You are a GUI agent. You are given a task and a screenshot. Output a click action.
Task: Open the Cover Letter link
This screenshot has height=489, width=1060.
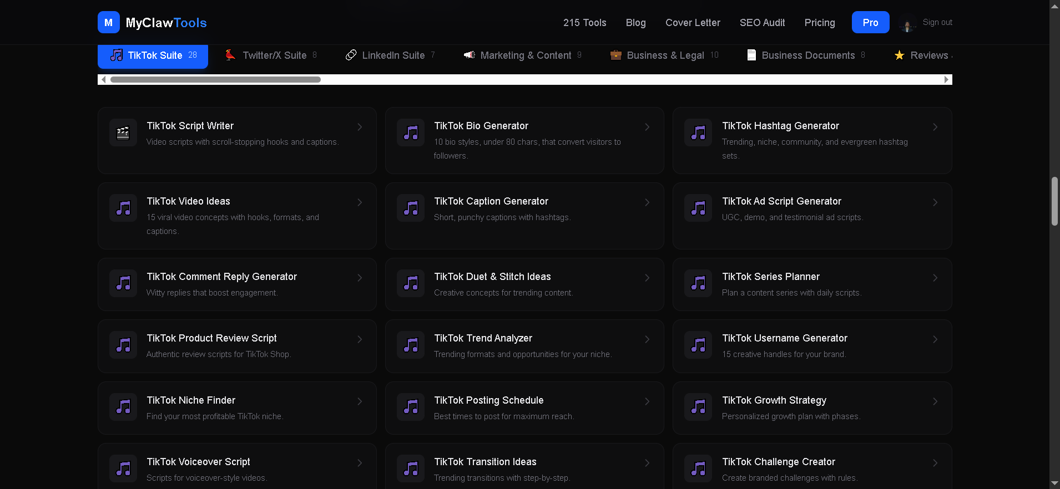coord(693,23)
